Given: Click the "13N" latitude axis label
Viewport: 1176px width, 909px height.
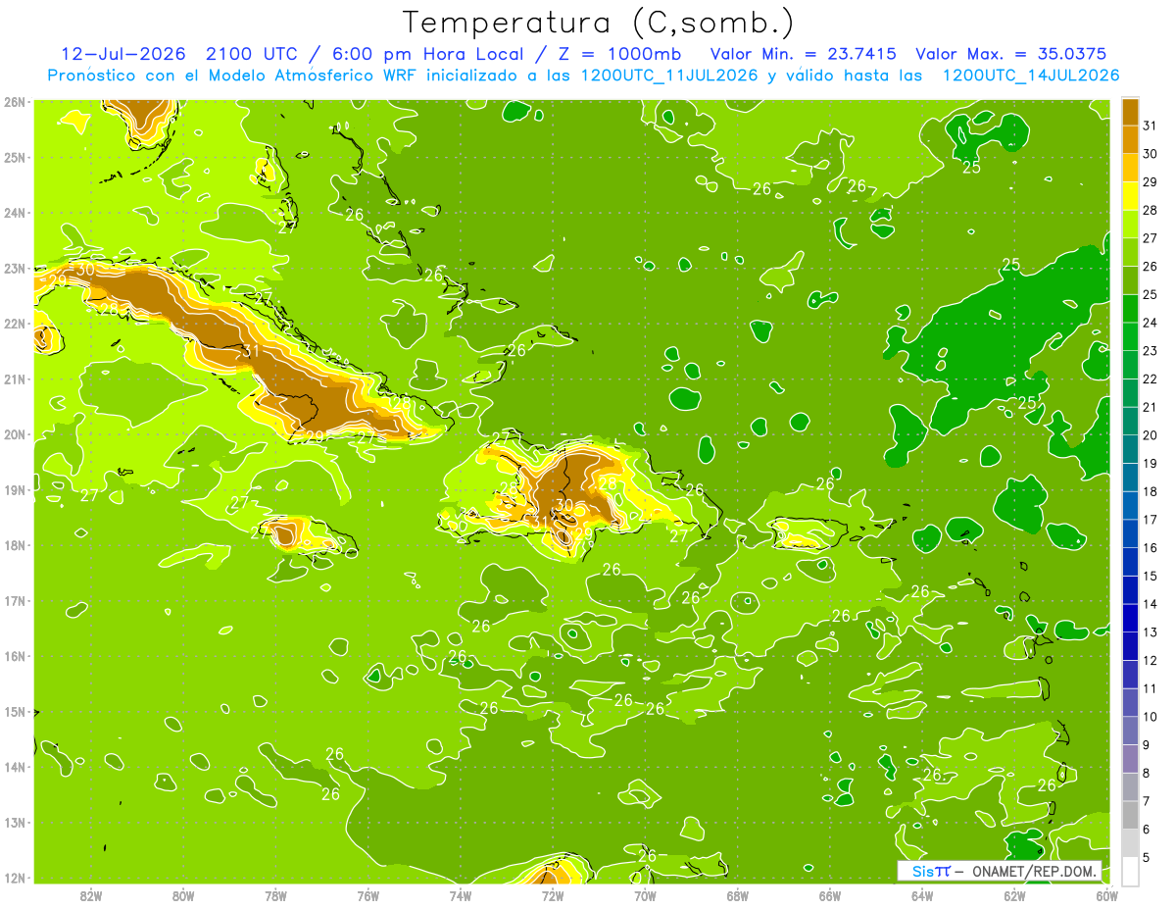Looking at the screenshot, I should [14, 822].
